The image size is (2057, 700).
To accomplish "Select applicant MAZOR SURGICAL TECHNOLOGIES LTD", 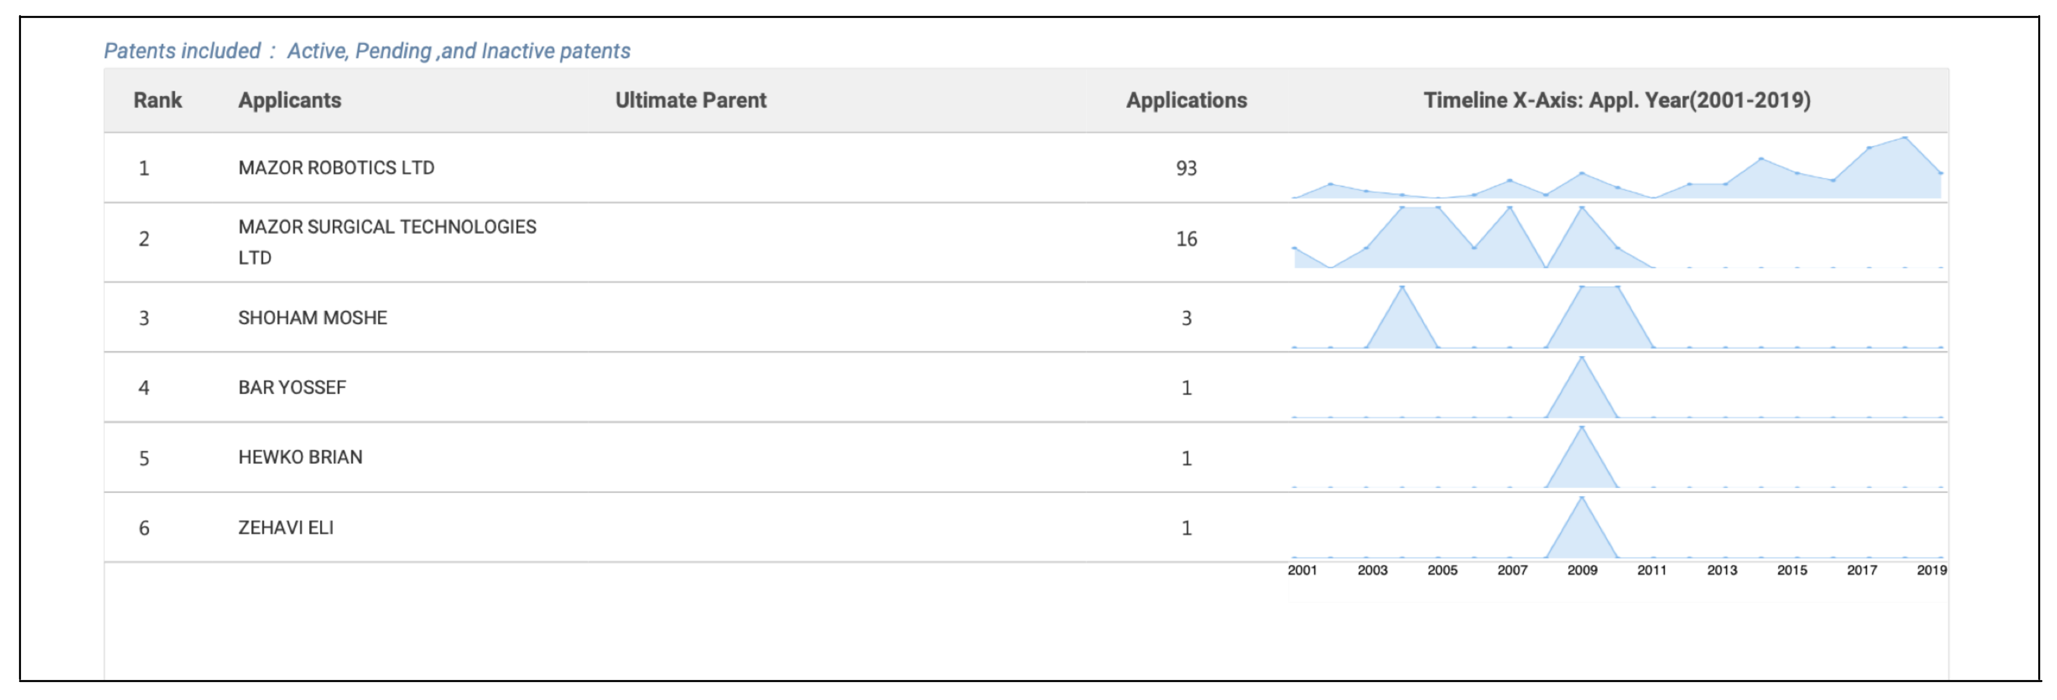I will point(387,242).
